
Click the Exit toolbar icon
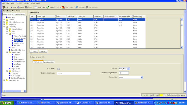pyautogui.click(x=4, y=7)
